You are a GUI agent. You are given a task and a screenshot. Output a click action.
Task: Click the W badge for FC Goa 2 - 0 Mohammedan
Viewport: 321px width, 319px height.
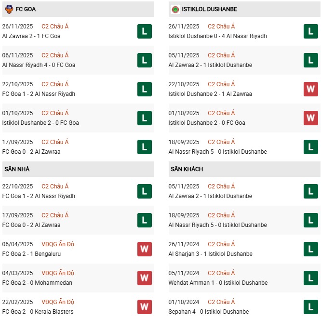[144, 278]
